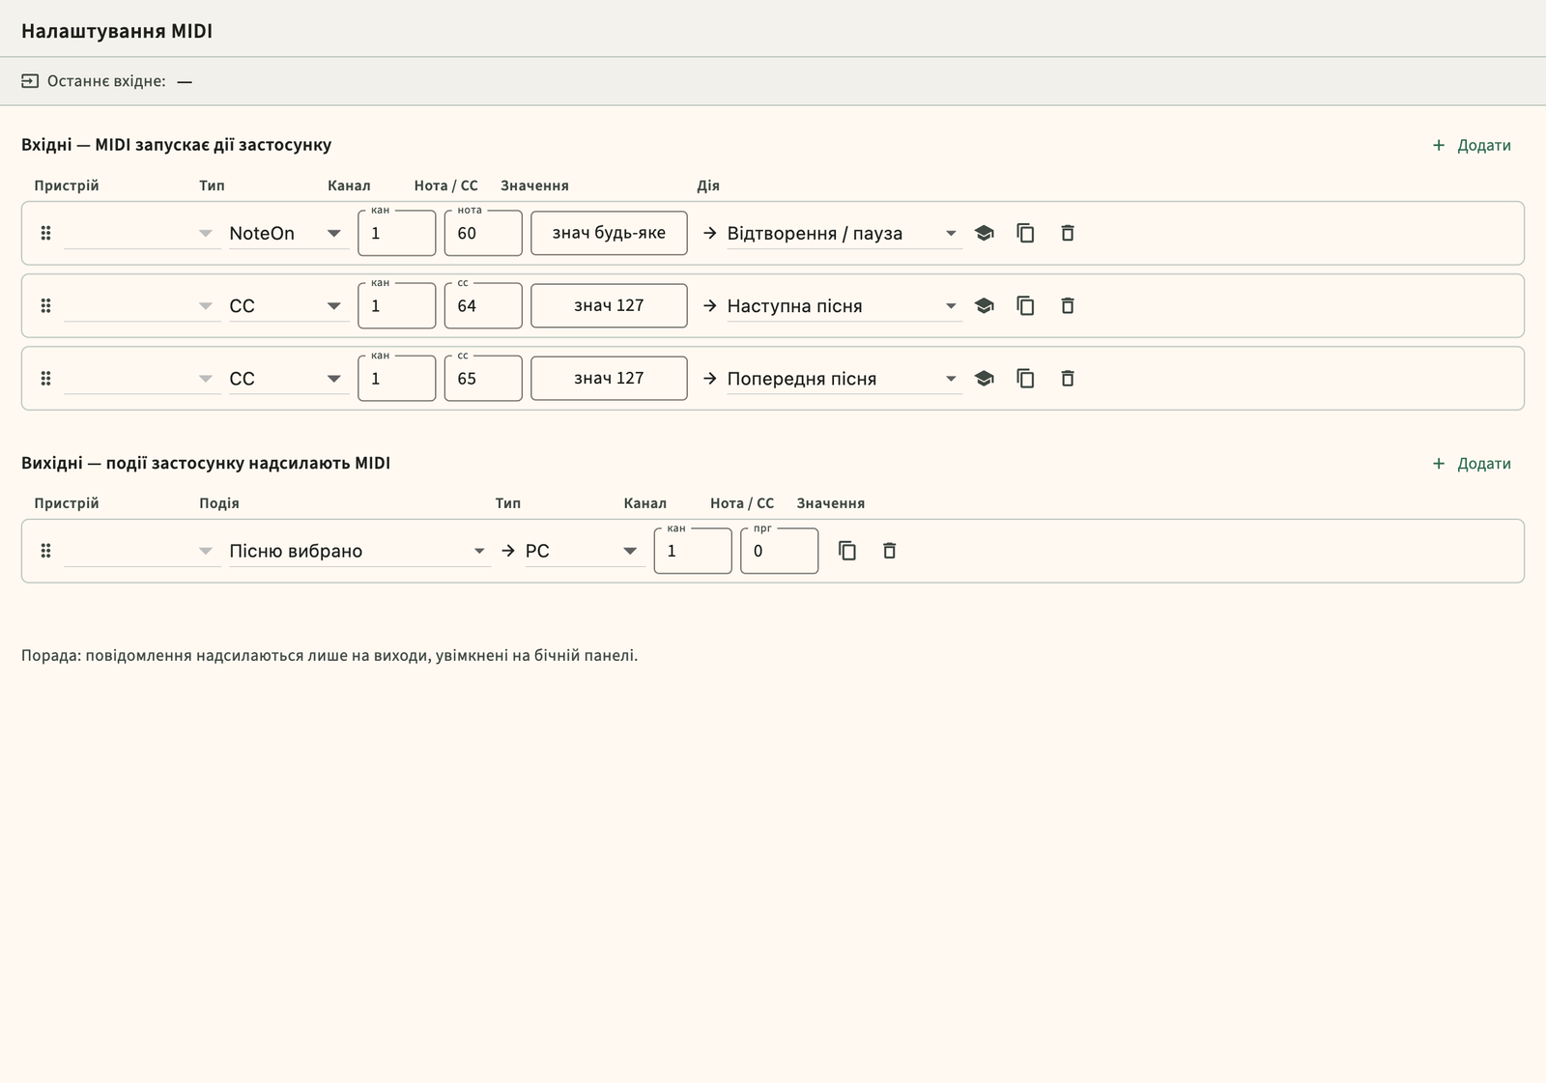Add a new outgoing MIDI mapping
Screen dimensions: 1546x1083
[1472, 464]
